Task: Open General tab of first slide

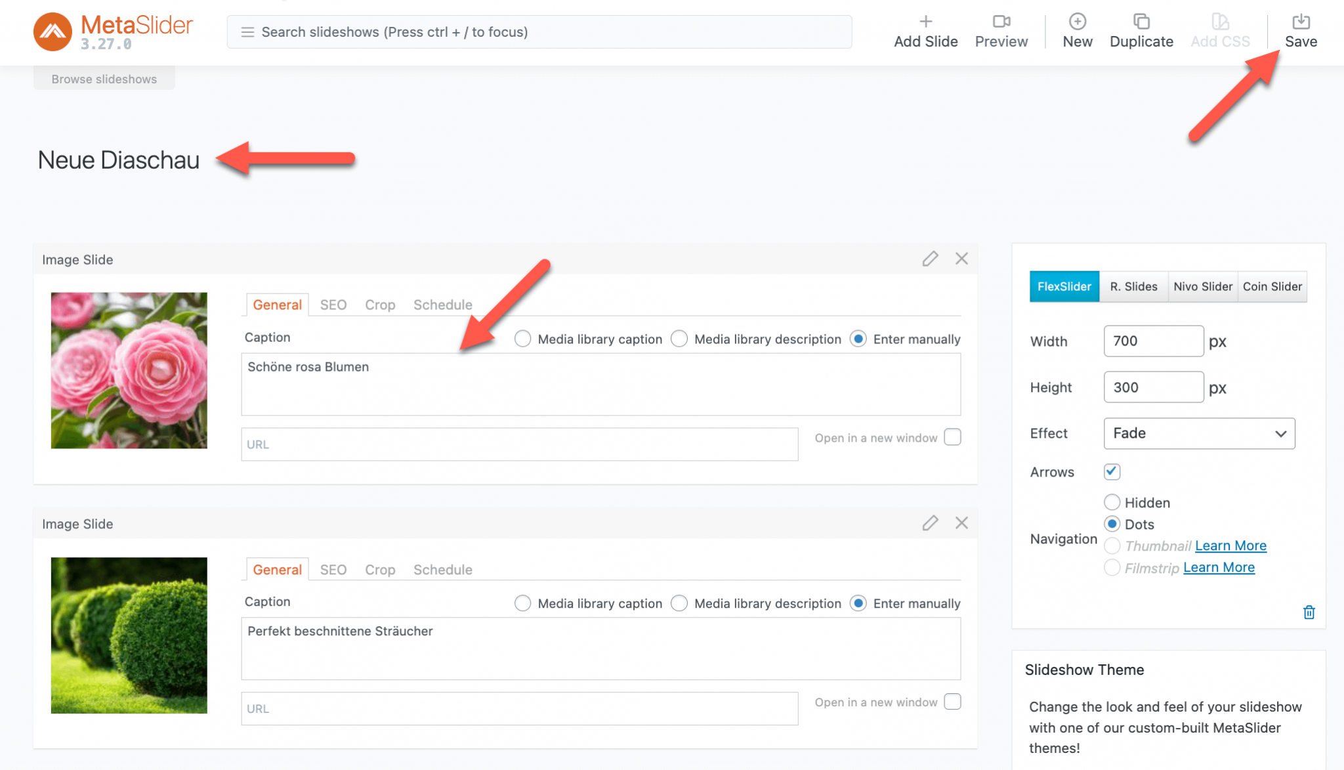Action: (277, 305)
